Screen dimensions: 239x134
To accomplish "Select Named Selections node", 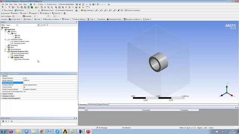I will (16, 49).
